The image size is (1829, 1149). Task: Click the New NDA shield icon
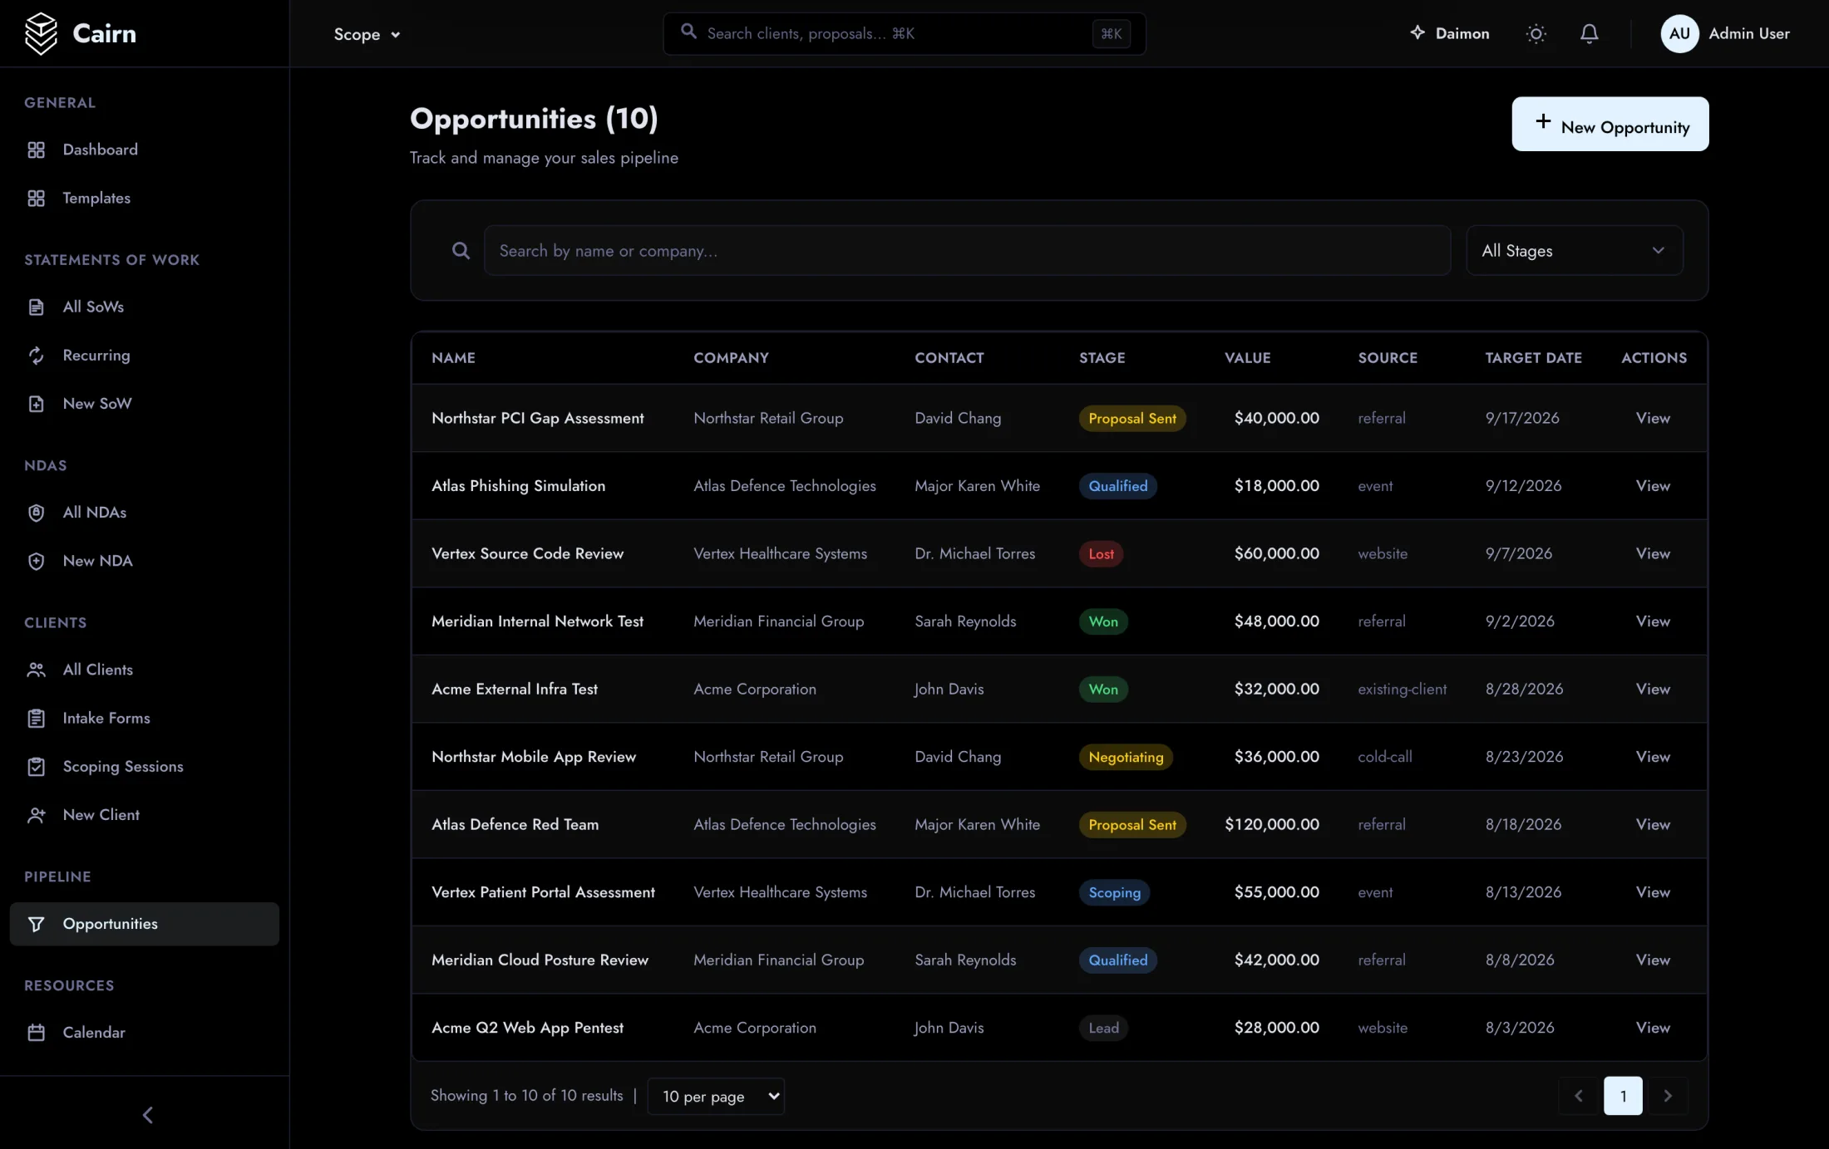(36, 561)
